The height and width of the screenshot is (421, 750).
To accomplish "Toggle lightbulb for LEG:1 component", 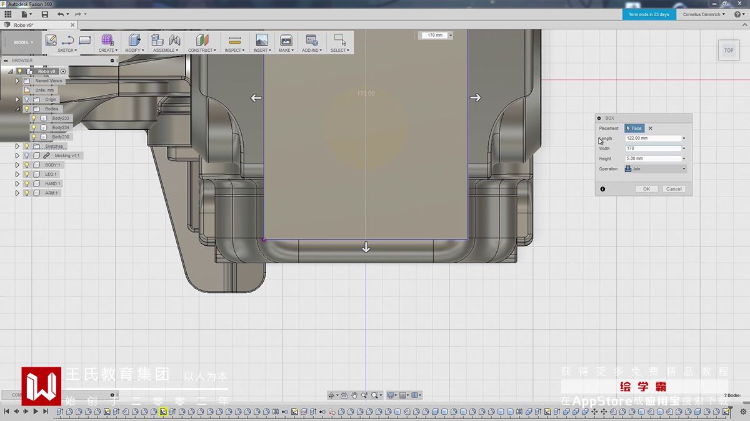I will [x=26, y=174].
